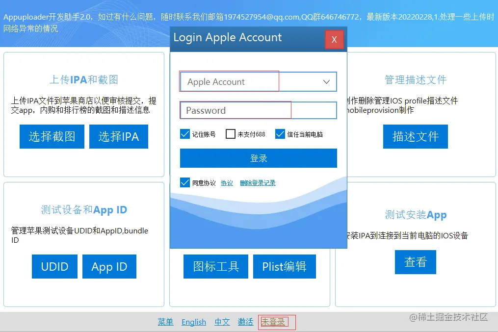Click 删除登录记录 to delete login records
This screenshot has width=498, height=332.
pyautogui.click(x=258, y=182)
